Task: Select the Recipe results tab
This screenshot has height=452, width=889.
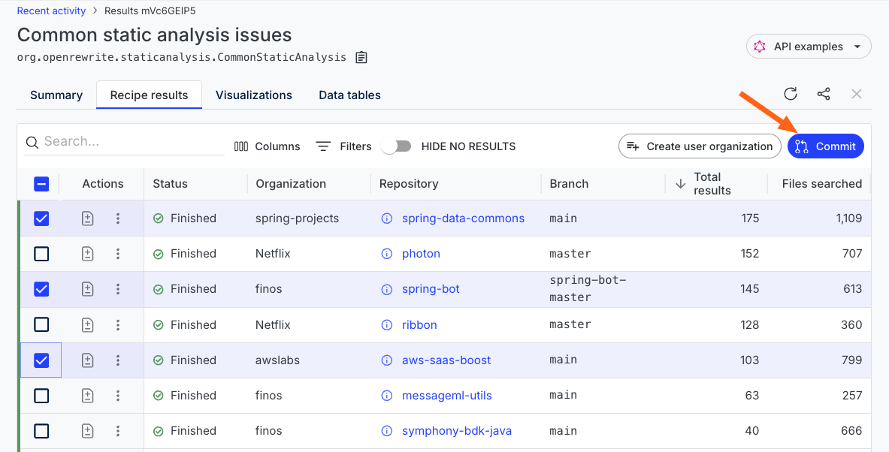Action: coord(149,95)
